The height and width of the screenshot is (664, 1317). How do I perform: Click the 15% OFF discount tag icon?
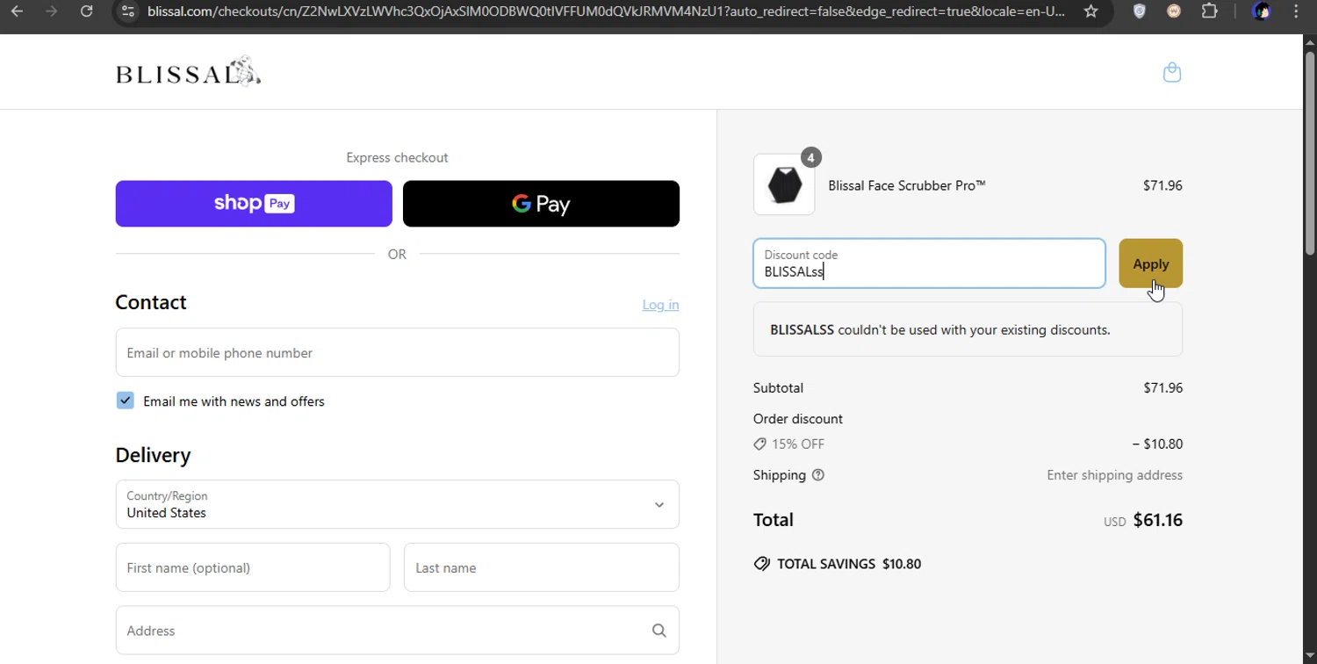[x=760, y=444]
